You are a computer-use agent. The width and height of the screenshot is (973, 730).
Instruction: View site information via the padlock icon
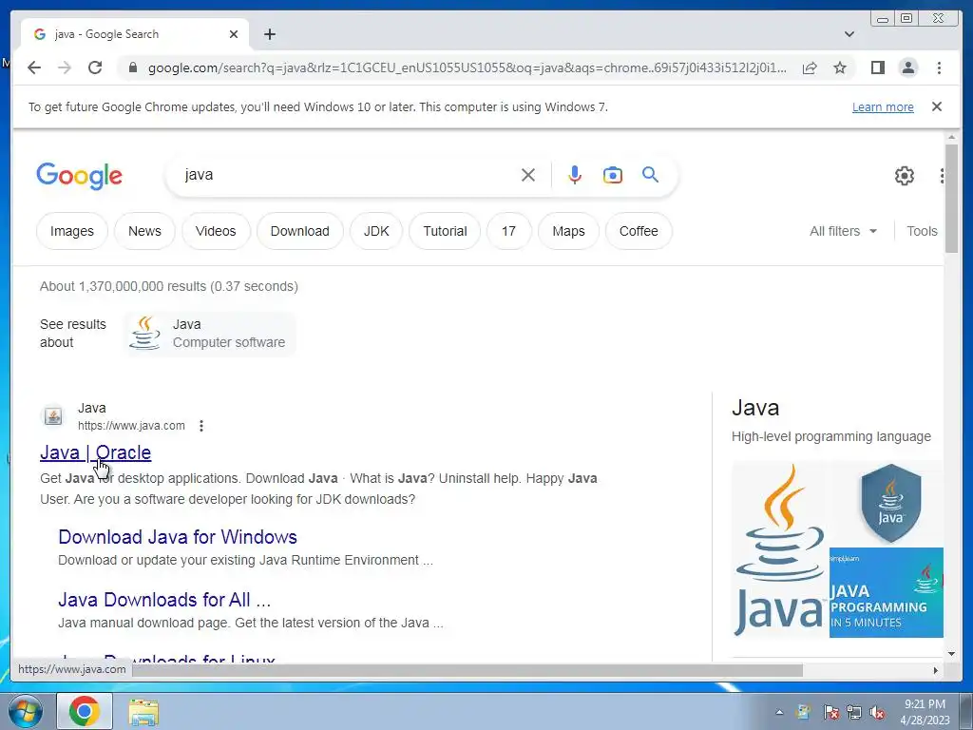click(x=132, y=67)
